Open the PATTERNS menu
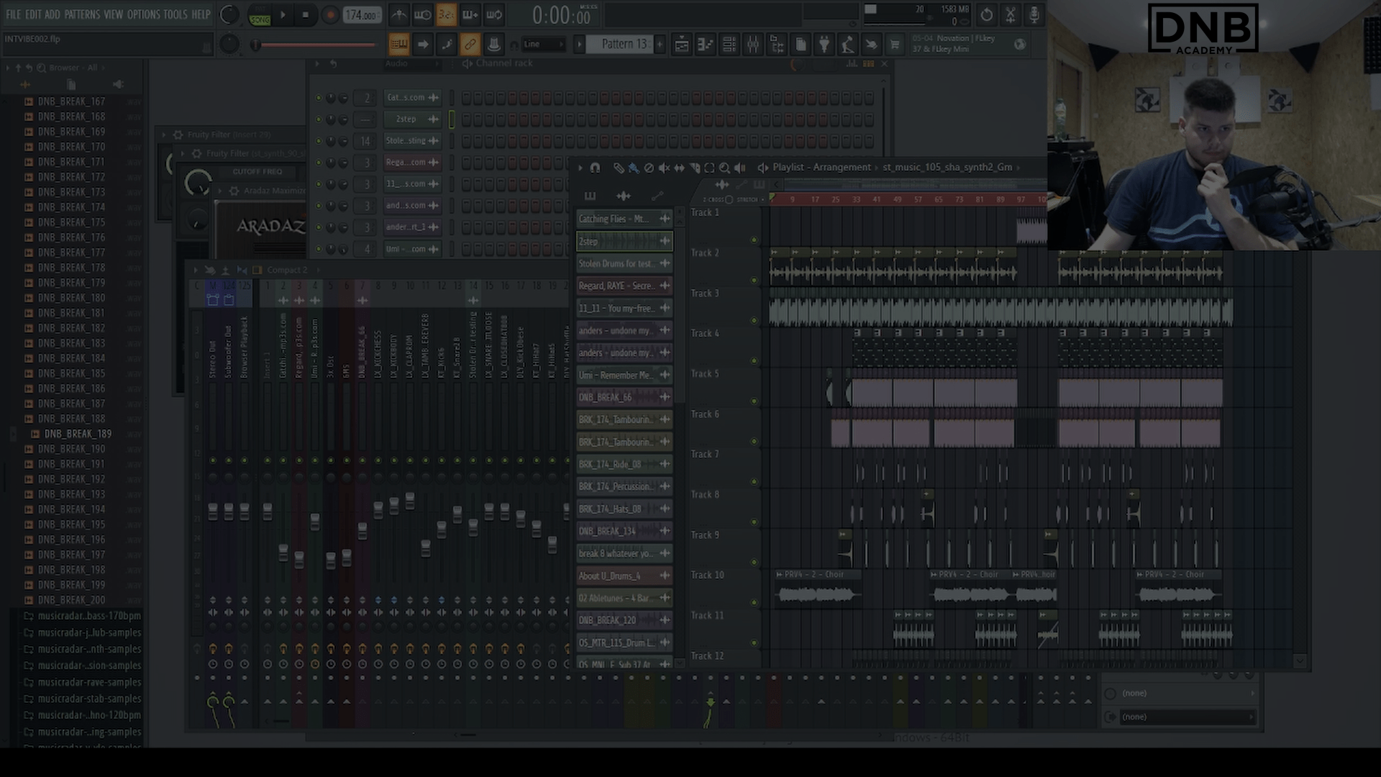 pos(82,14)
